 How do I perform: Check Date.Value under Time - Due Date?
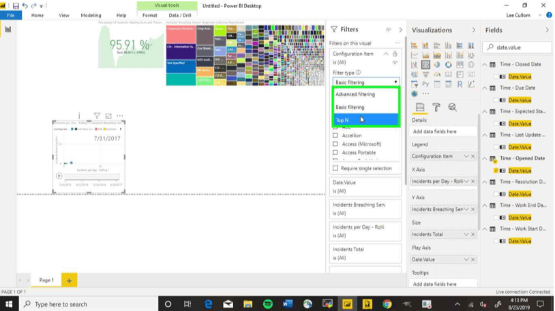click(x=496, y=100)
